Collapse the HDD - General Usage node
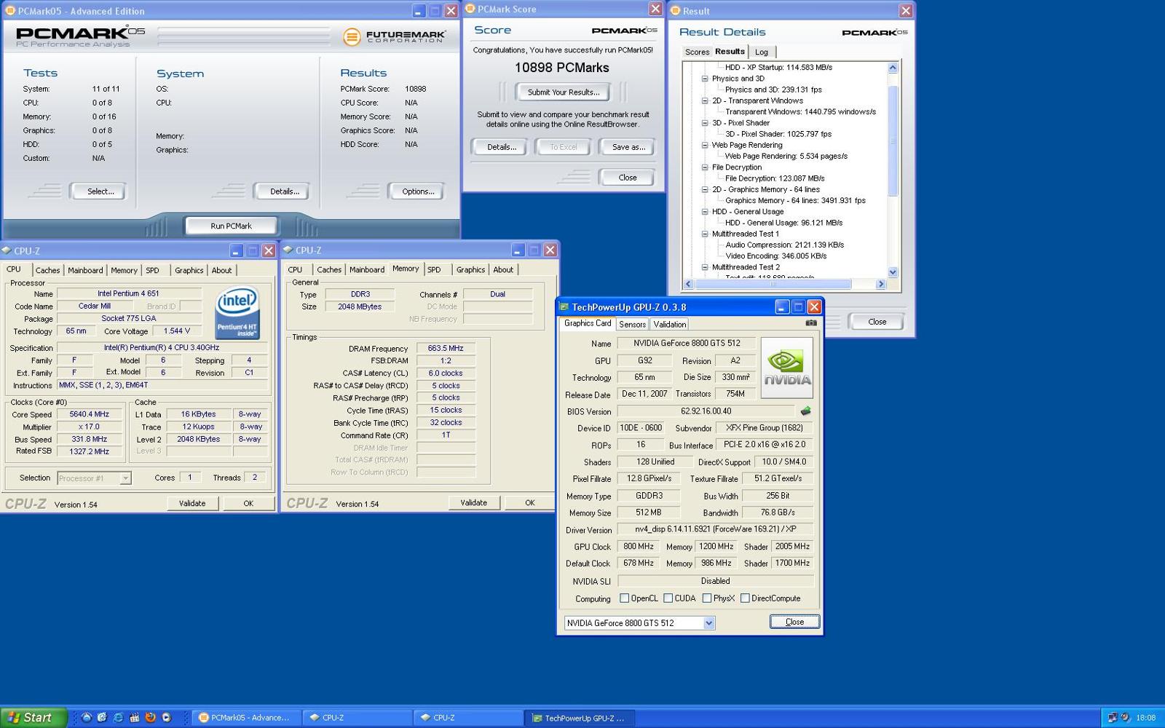Image resolution: width=1165 pixels, height=728 pixels. [x=704, y=212]
